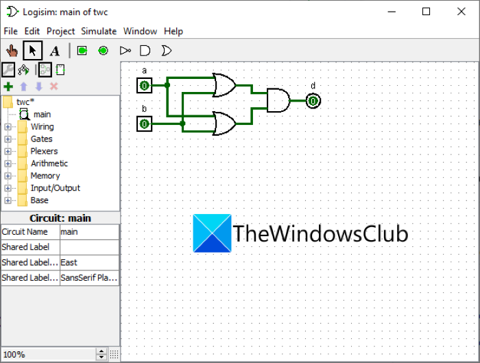Expand the Memory library
The height and width of the screenshot is (363, 480).
8,176
